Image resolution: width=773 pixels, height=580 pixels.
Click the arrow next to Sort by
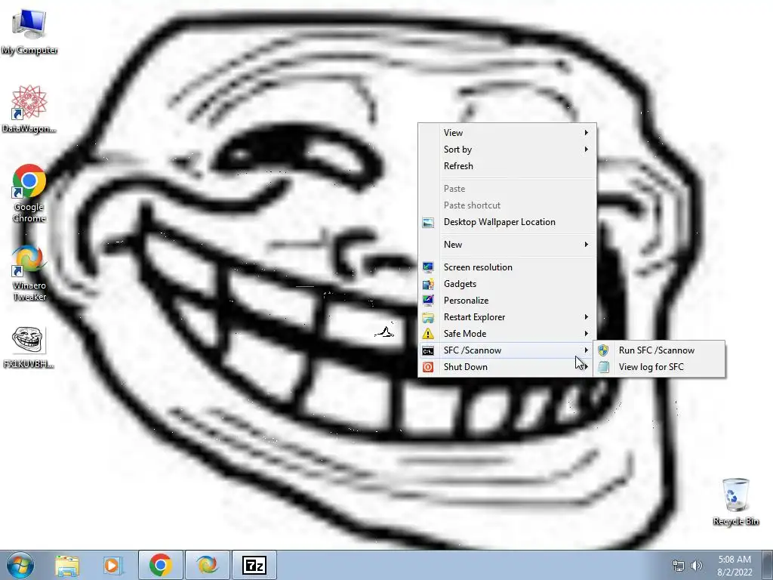tap(586, 150)
